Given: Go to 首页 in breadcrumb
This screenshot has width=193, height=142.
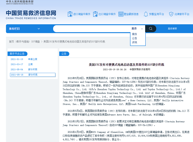Looking at the screenshot, I should [11, 42].
